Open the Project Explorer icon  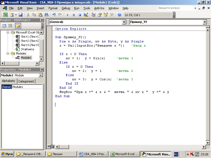click(94, 15)
